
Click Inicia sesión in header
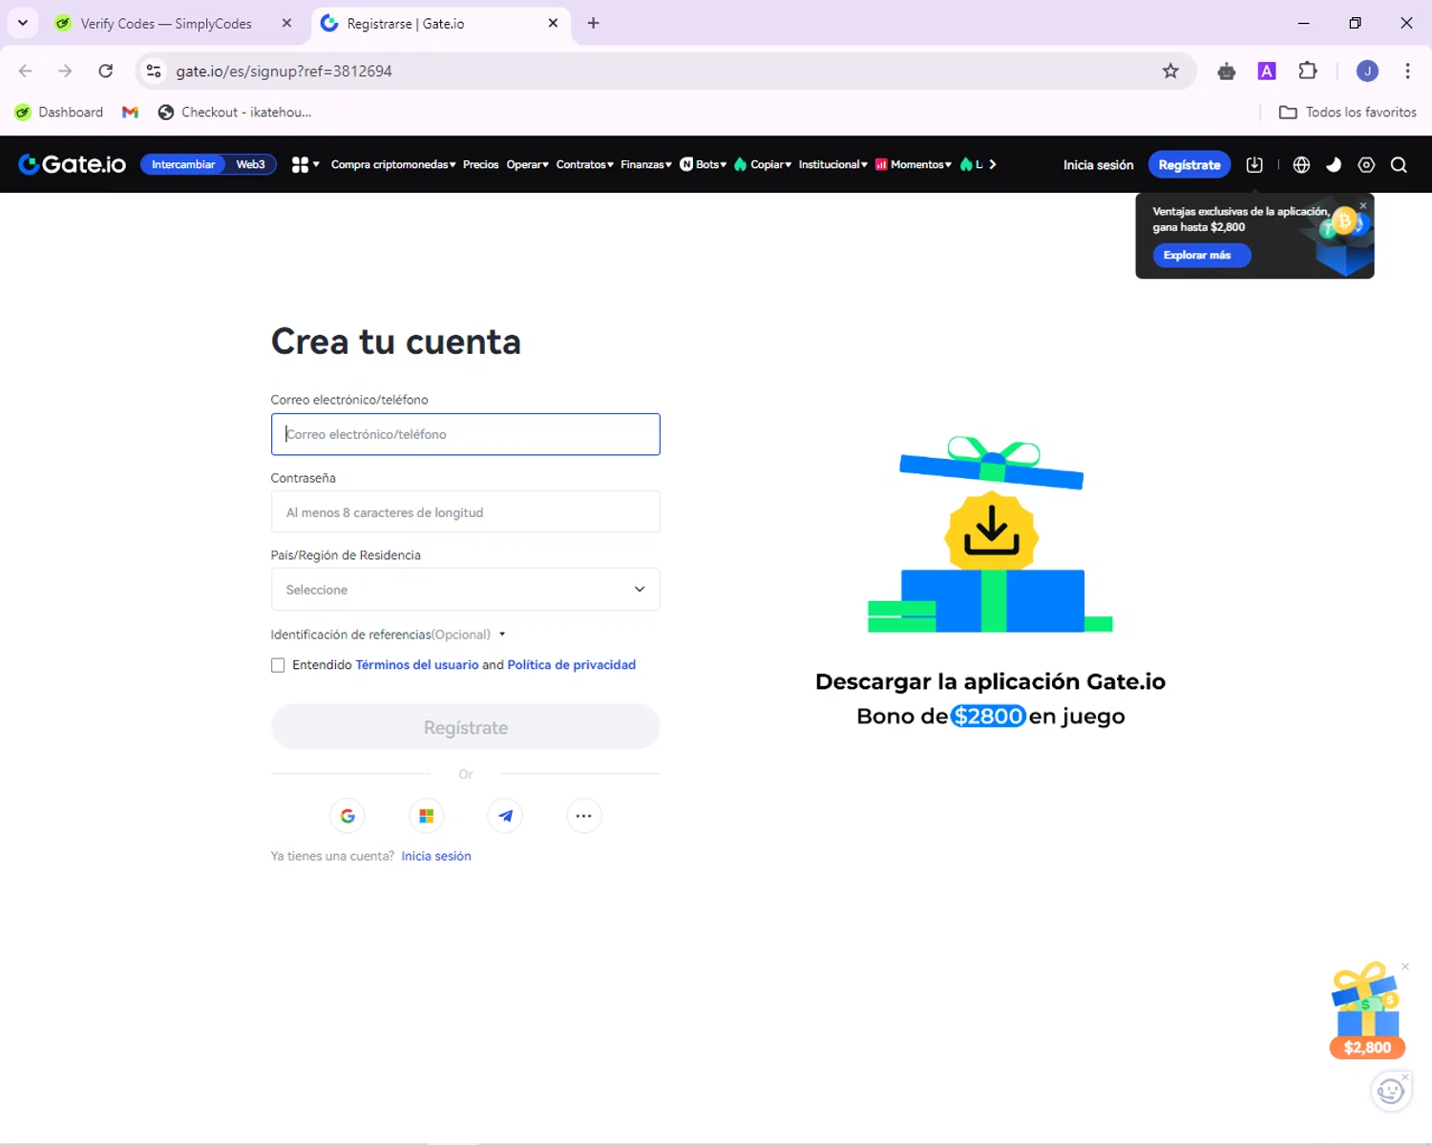click(x=1099, y=164)
